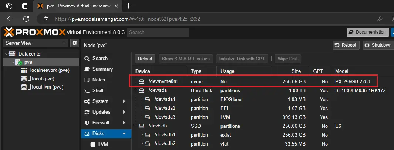
Task: Click the pve node icon
Action: click(x=19, y=62)
